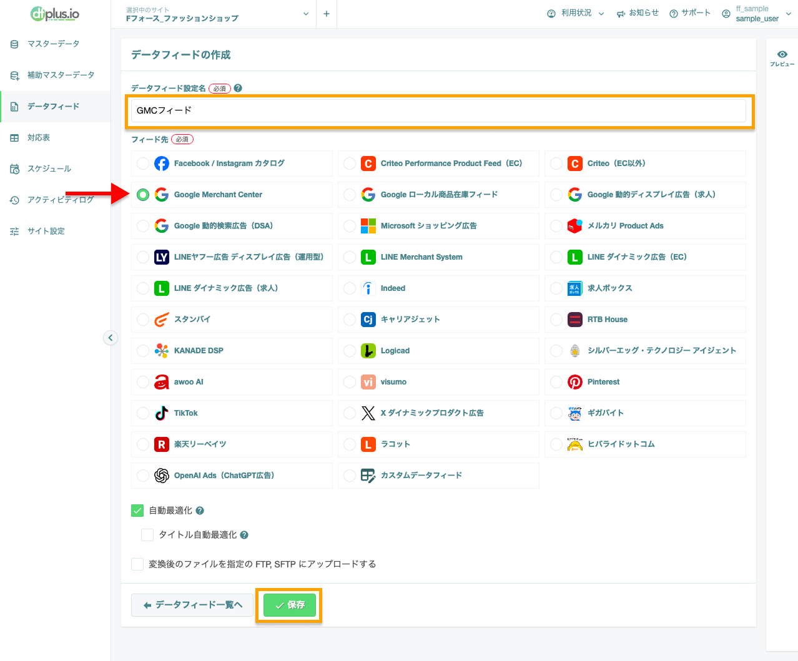Open the サポート link

690,13
